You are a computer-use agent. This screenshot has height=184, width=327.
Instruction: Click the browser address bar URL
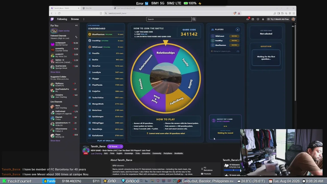pyautogui.click(x=118, y=13)
